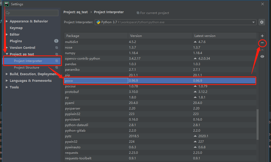Expand the Build, Execution, Deployment section
Screen dimensions: 271x162
6,74
